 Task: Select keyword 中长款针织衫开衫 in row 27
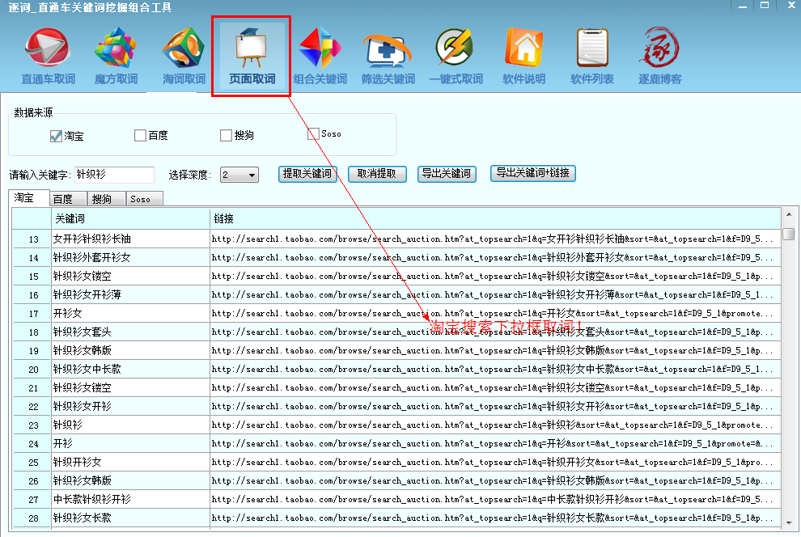click(x=131, y=500)
